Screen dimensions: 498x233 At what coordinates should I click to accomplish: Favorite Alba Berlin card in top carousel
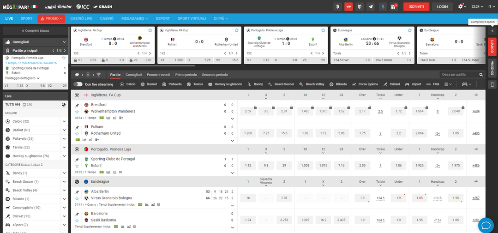coord(410,30)
